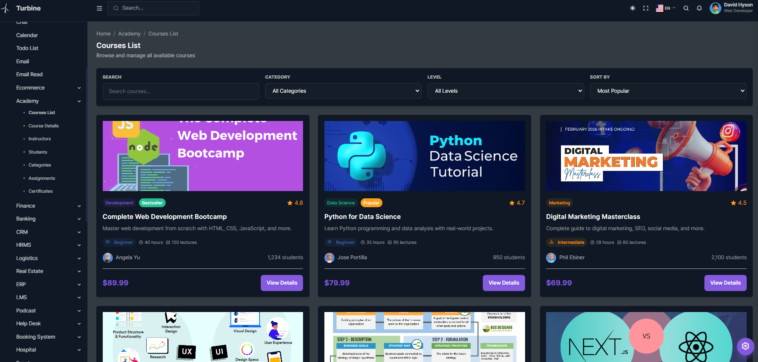Open the purple settings gear floating button
The width and height of the screenshot is (758, 362).
tap(746, 346)
